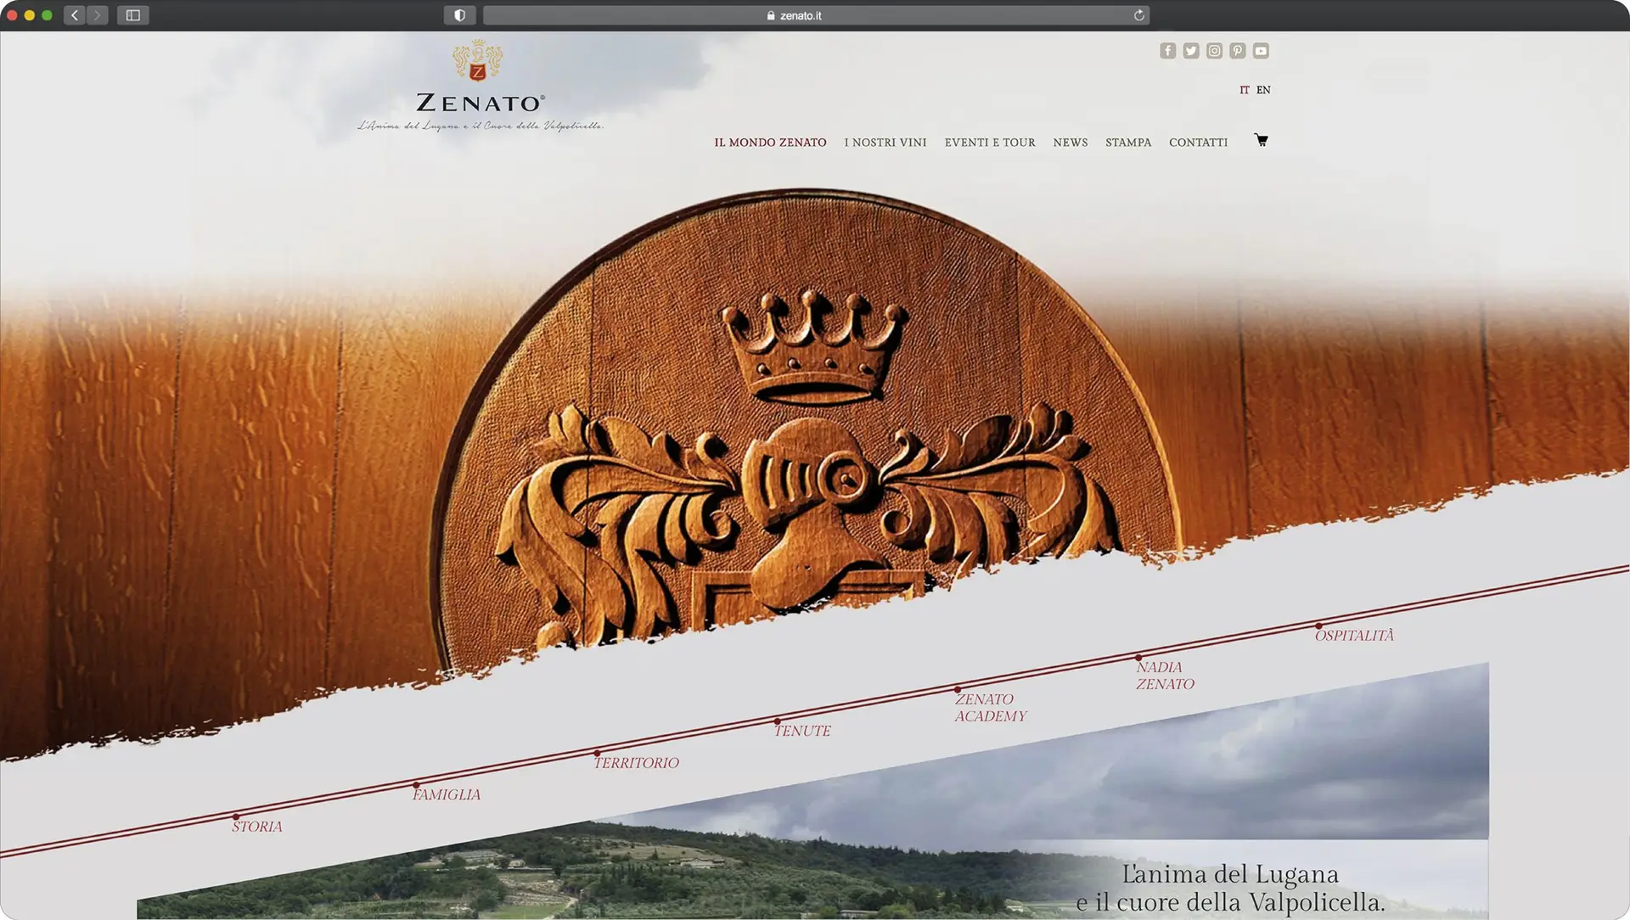
Task: Click the Ospitalità dot on the line
Action: [x=1318, y=625]
